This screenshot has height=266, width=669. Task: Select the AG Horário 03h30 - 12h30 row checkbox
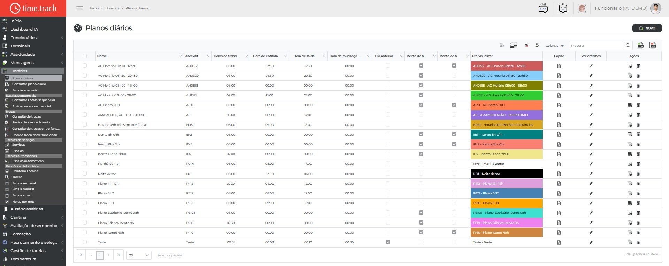point(85,65)
